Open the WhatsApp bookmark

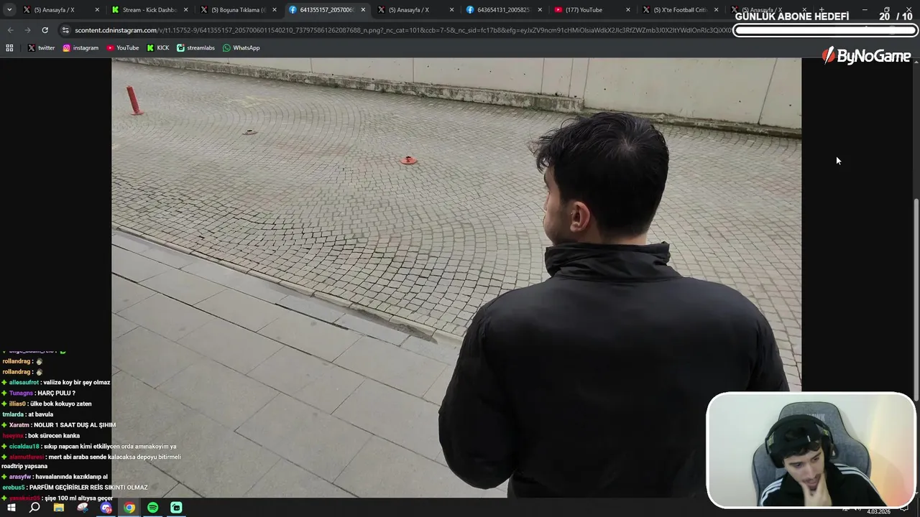[241, 47]
